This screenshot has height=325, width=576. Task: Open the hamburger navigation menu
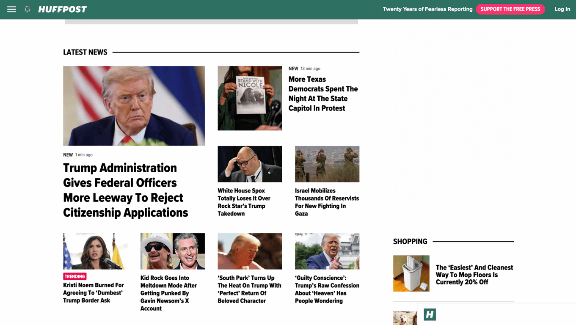[x=11, y=9]
